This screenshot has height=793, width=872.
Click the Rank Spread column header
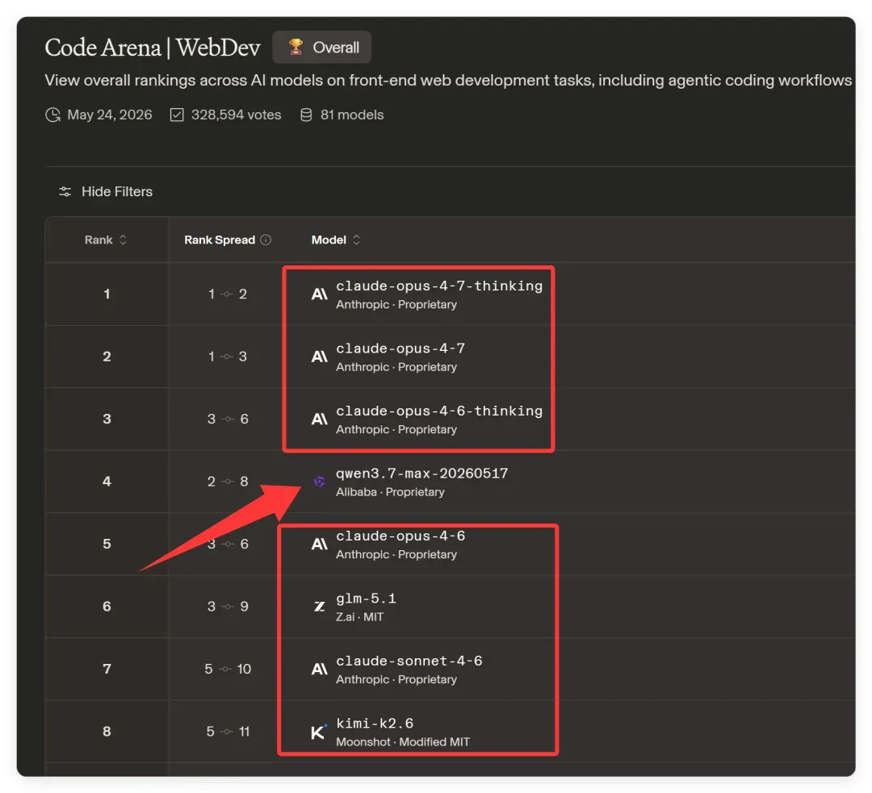point(220,240)
